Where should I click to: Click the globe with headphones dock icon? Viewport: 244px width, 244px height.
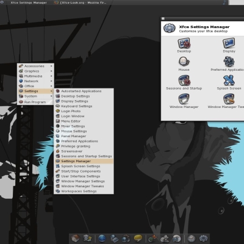126,239
